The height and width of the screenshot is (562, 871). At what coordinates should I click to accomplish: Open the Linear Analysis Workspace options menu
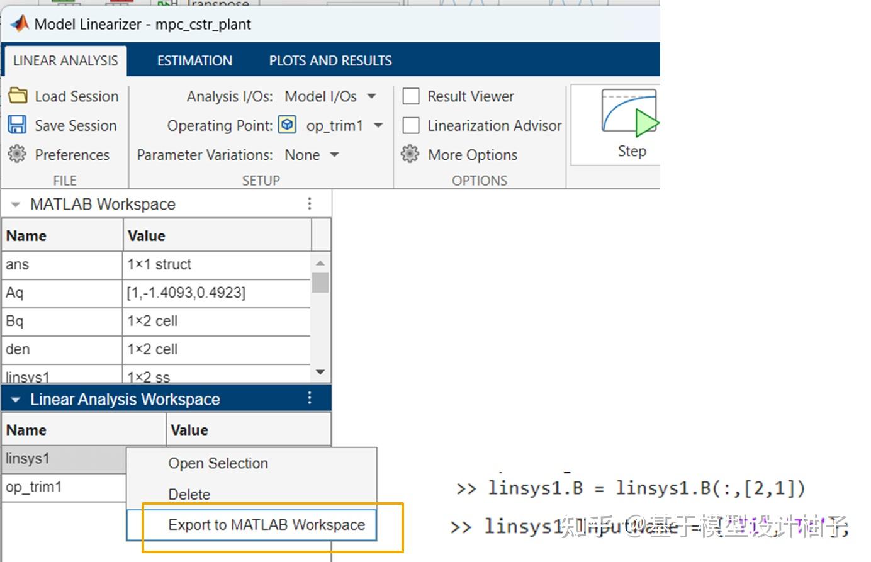[x=309, y=398]
